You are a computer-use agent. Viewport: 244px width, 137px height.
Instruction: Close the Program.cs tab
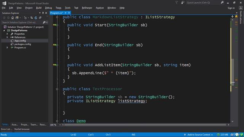pyautogui.click(x=69, y=13)
